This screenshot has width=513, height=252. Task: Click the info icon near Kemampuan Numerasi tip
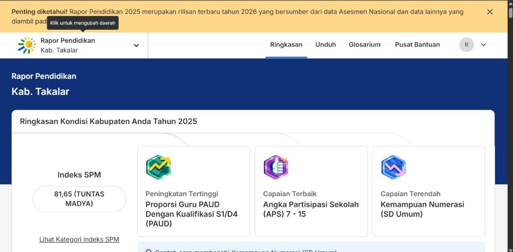pos(147,251)
